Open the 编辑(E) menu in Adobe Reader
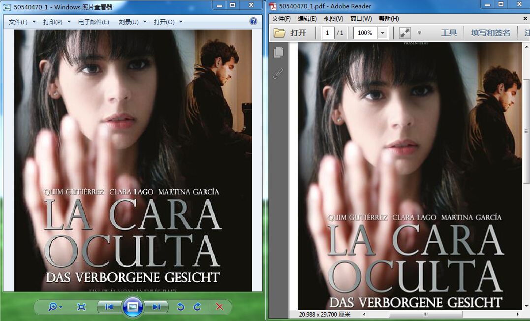This screenshot has height=321, width=530. click(307, 19)
